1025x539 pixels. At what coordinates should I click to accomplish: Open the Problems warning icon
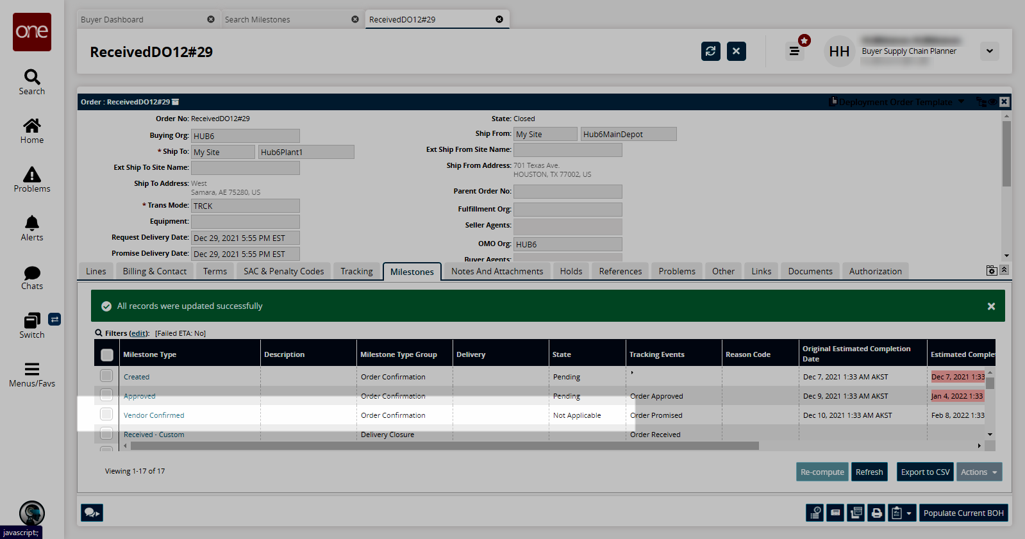pos(32,179)
